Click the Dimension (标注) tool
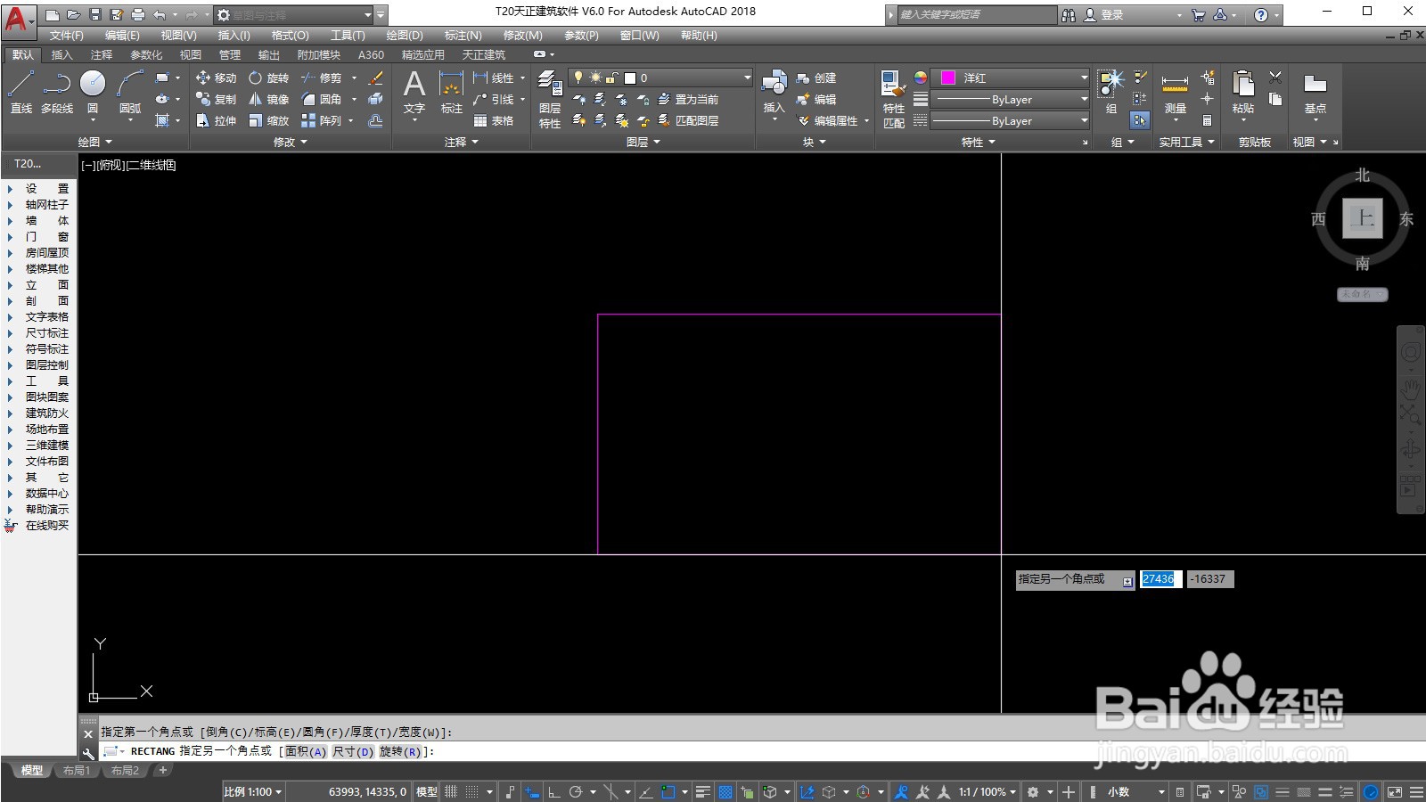 452,93
